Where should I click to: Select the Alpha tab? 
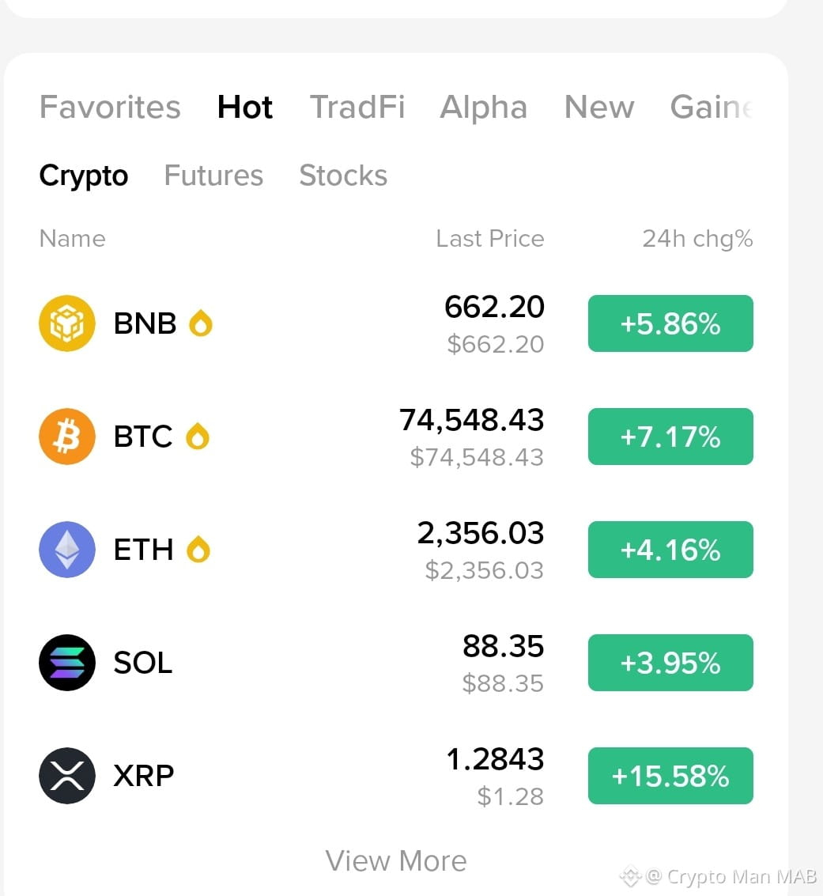click(x=484, y=107)
